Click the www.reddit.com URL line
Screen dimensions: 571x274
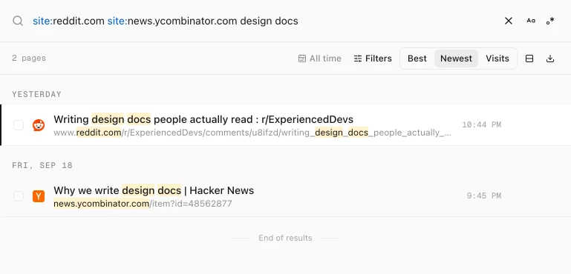pos(252,133)
